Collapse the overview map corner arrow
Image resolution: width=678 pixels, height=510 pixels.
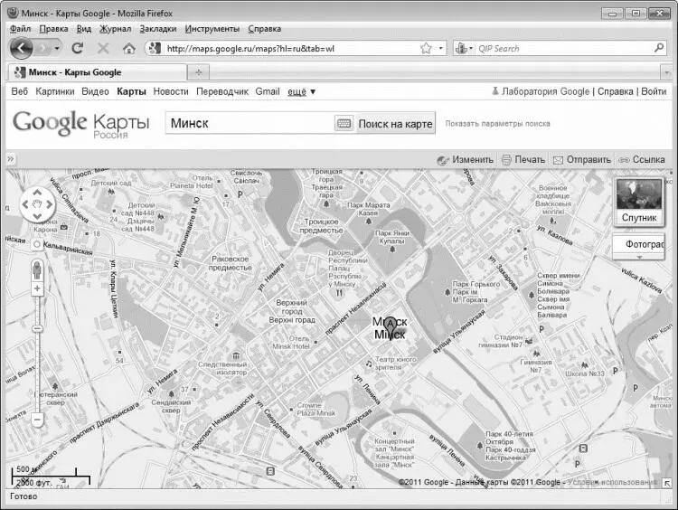click(667, 483)
